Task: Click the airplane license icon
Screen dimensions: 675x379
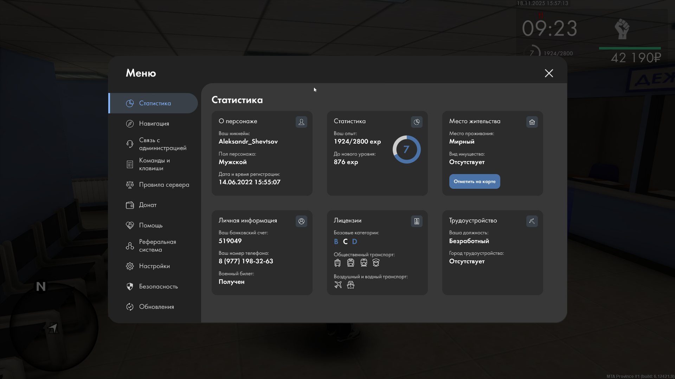Action: tap(338, 285)
